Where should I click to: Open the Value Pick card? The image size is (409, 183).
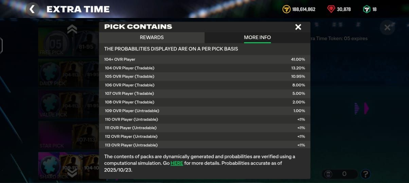pos(68,105)
